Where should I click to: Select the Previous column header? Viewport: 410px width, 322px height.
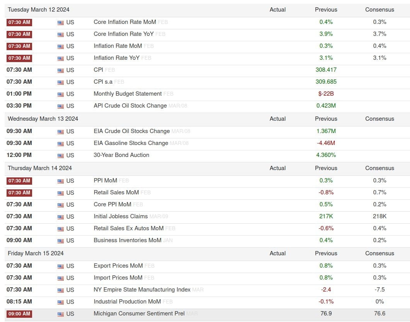click(x=326, y=10)
